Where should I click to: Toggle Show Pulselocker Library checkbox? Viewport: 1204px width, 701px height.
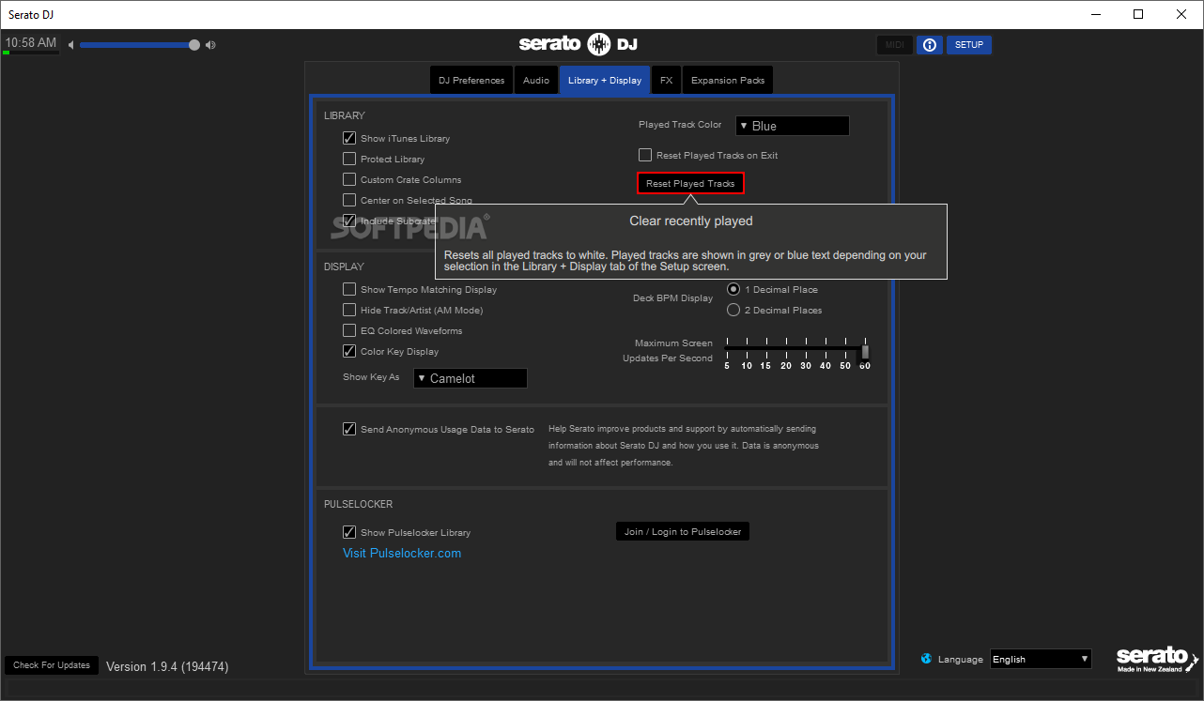(349, 532)
